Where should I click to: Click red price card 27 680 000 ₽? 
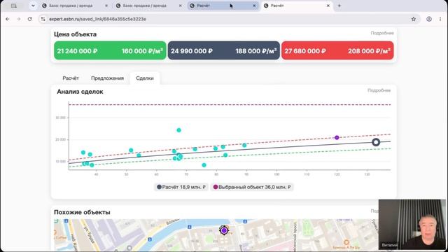[337, 51]
